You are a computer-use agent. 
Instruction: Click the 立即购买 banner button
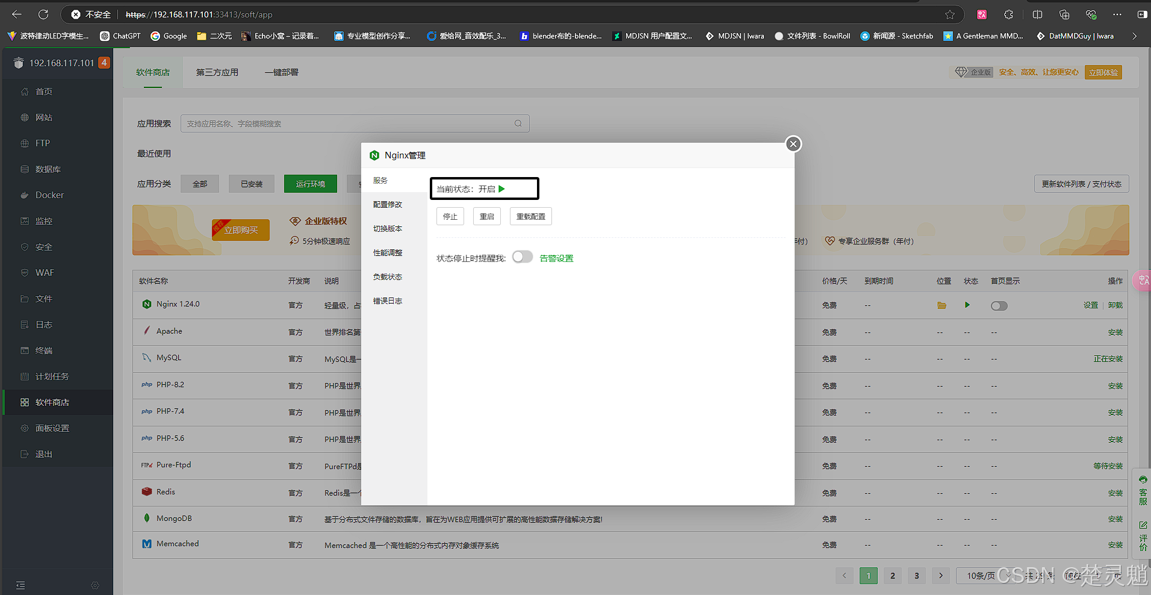coord(241,230)
